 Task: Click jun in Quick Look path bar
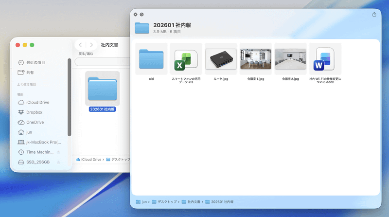pos(141,202)
